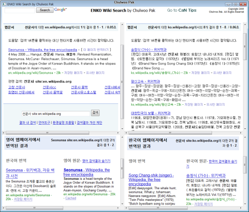Click related search 선운사cc

tap(49, 87)
